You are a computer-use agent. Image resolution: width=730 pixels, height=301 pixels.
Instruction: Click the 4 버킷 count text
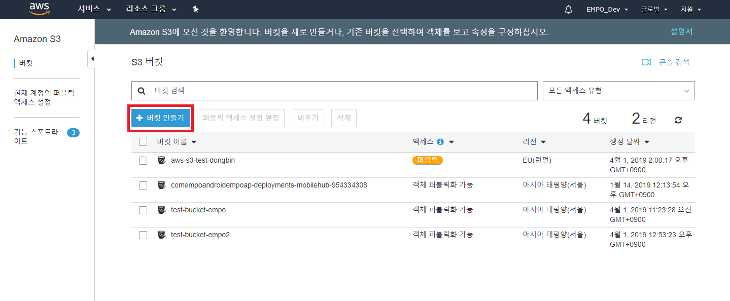click(595, 120)
